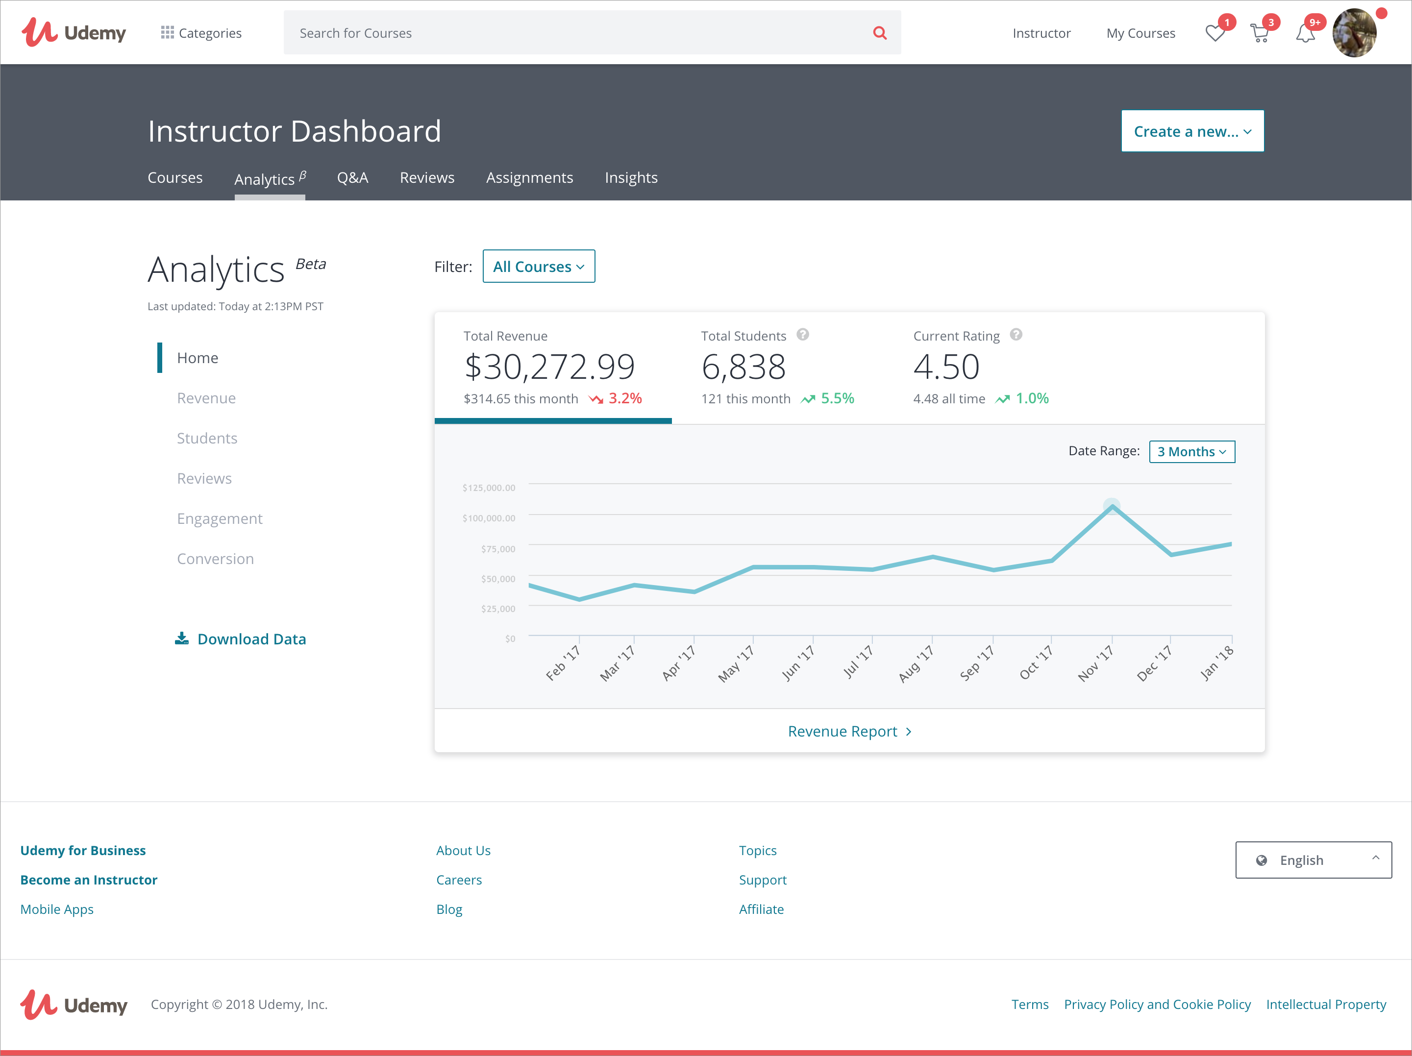
Task: Select Home in analytics sidebar
Action: pos(197,358)
